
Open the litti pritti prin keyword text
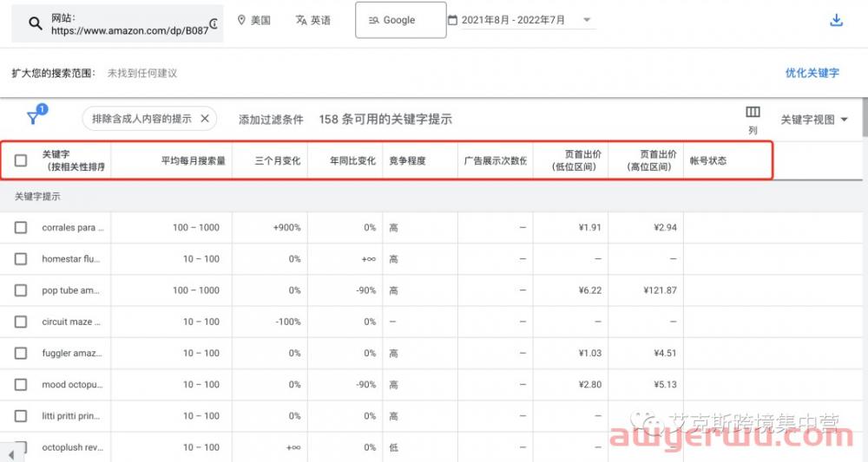point(71,416)
